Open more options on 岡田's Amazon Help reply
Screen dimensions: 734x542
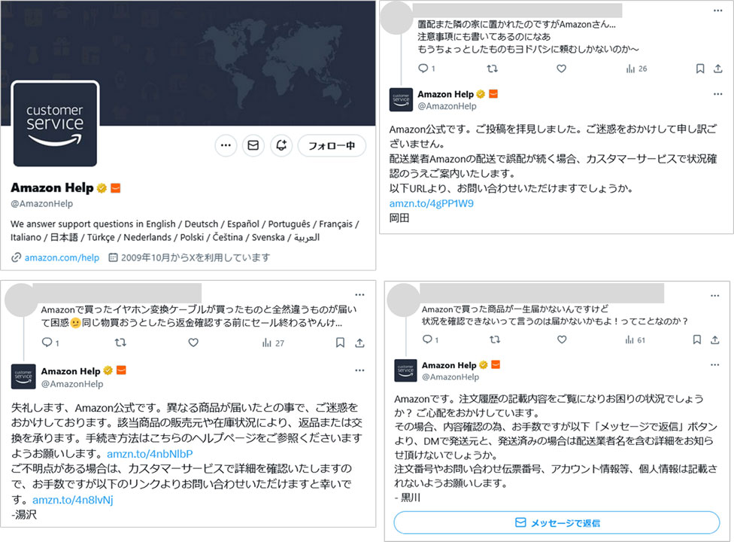point(717,94)
